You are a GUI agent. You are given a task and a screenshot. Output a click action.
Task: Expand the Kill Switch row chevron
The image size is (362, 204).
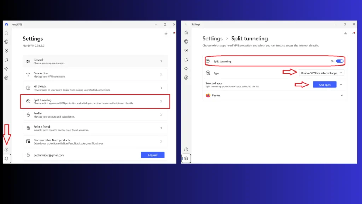[161, 88]
